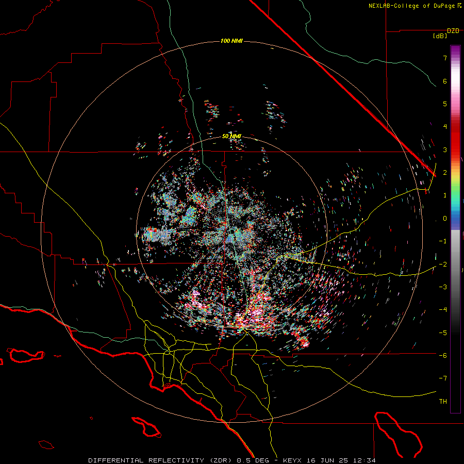Click the -2 dB scale value

pos(443,264)
